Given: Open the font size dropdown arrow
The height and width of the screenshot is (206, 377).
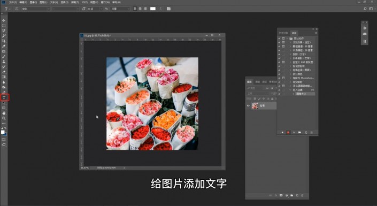Looking at the screenshot, I should (x=101, y=9).
